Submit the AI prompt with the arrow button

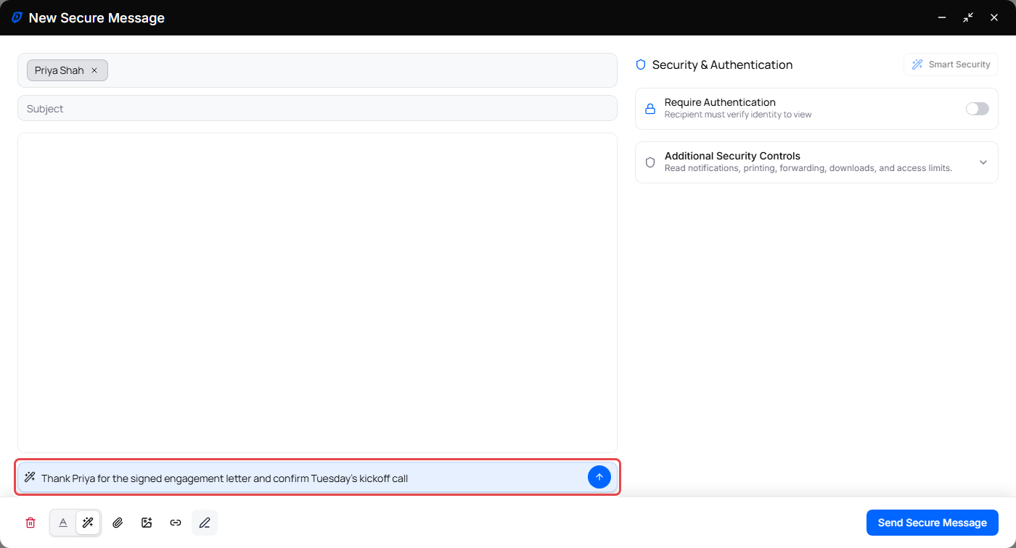tap(599, 477)
